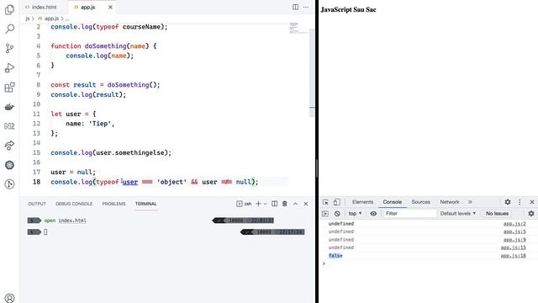538x303 pixels.
Task: Select the DevTools Console tab
Action: pos(393,202)
